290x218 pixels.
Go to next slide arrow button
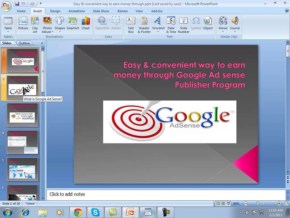288,182
